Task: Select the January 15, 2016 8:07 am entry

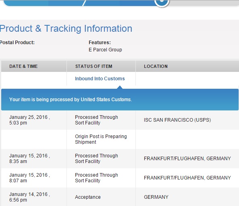Action: click(x=29, y=178)
